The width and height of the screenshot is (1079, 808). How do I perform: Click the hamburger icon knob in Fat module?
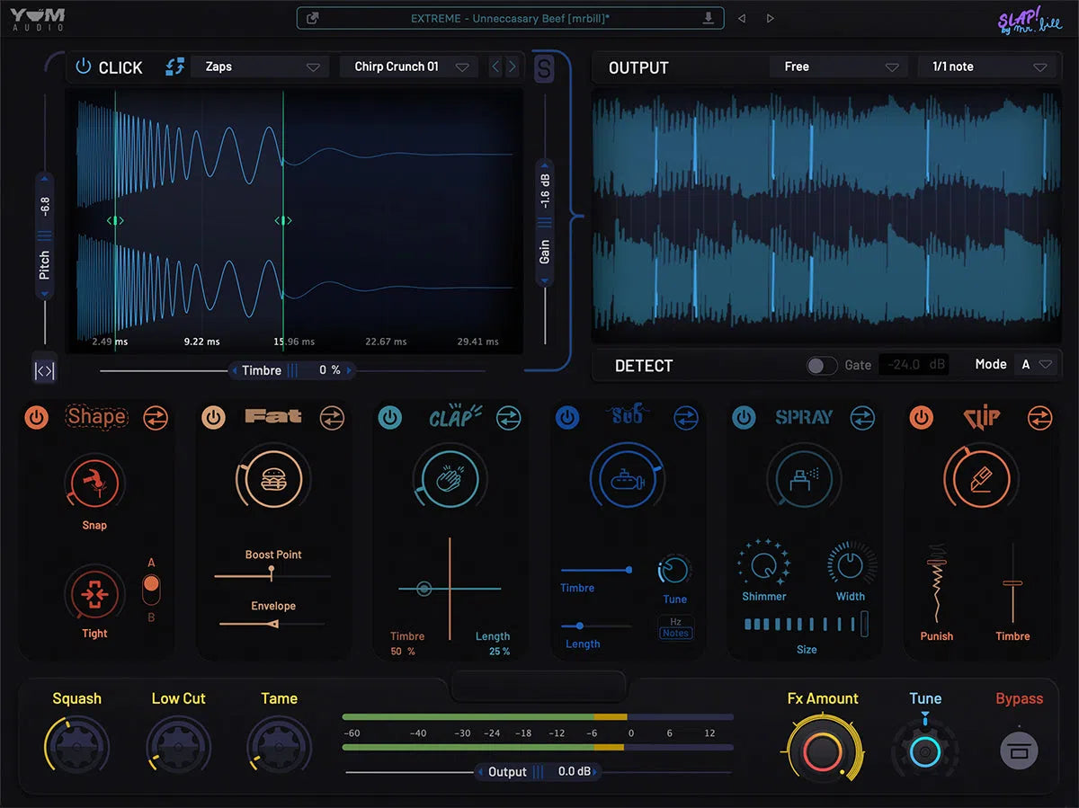click(x=273, y=478)
